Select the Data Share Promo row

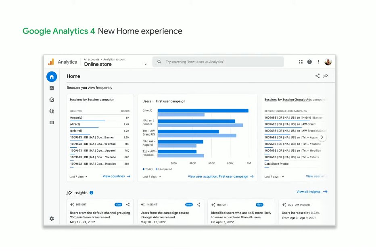(294, 164)
